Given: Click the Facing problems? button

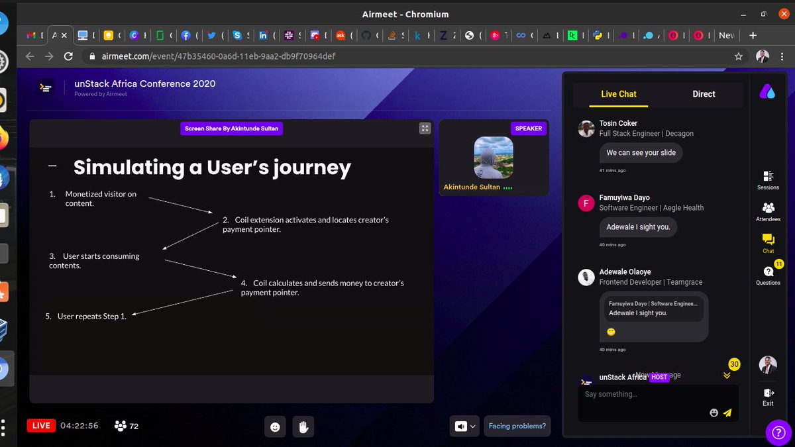Looking at the screenshot, I should coord(517,426).
